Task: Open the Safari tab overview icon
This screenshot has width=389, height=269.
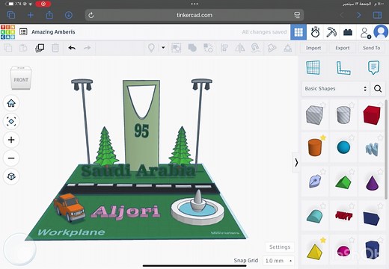Action: pyautogui.click(x=11, y=15)
